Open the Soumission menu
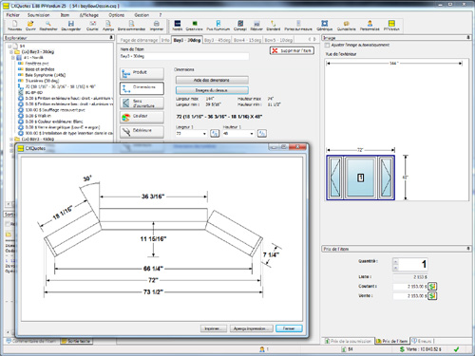 click(x=38, y=15)
